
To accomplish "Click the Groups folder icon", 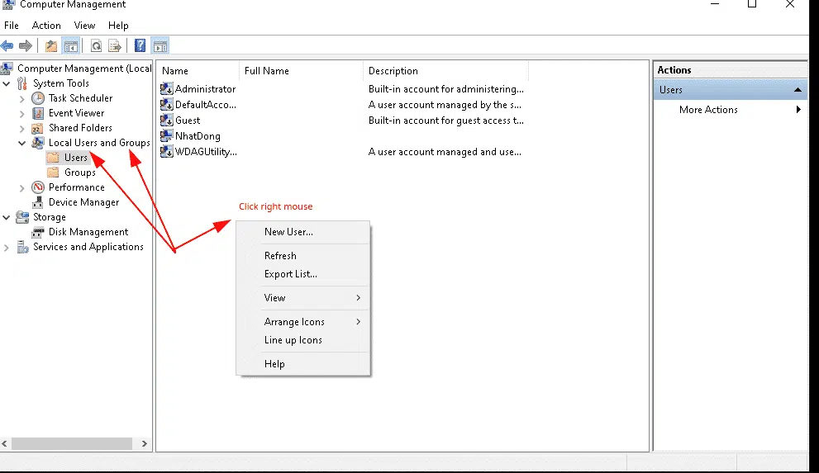I will [53, 172].
